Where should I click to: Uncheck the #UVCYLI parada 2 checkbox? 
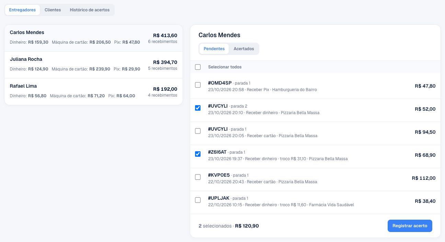tap(198, 108)
